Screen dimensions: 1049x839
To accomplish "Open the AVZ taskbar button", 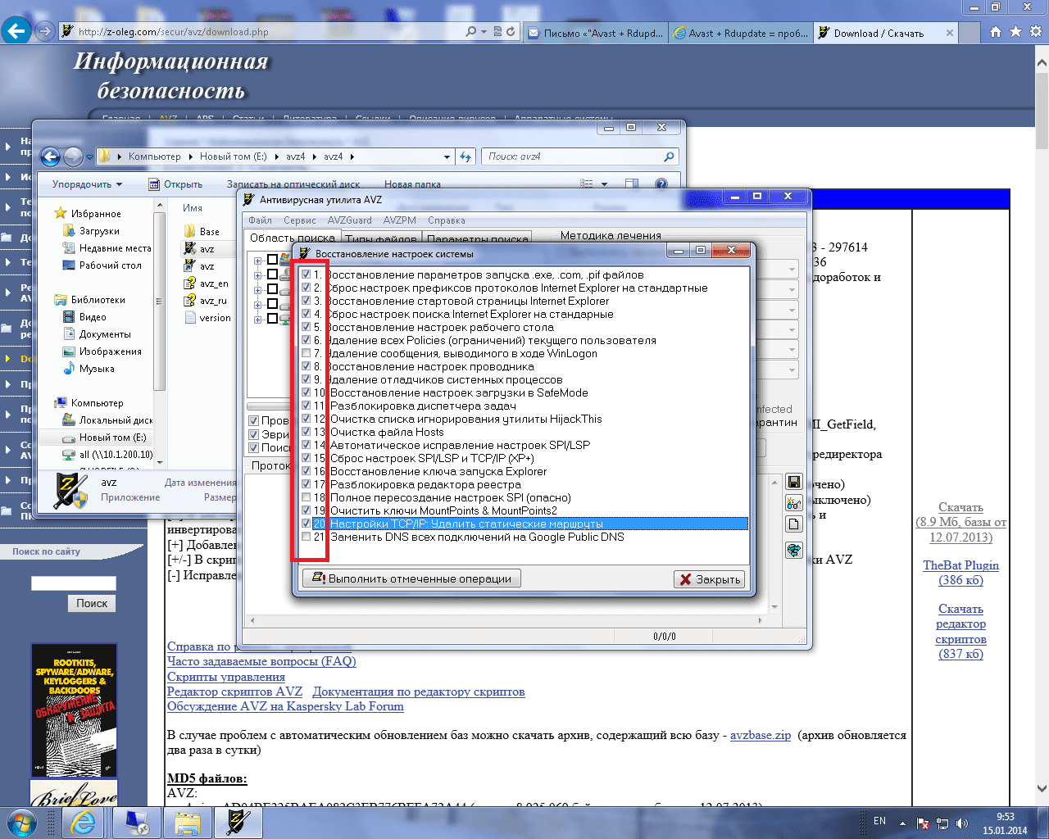I will [238, 822].
